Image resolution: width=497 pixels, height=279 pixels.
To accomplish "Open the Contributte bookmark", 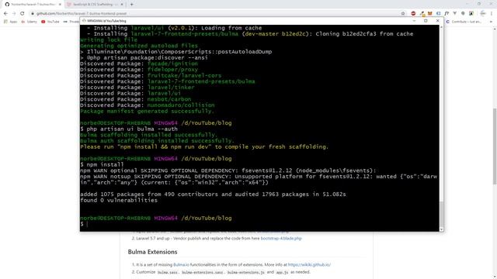I will click(x=464, y=22).
